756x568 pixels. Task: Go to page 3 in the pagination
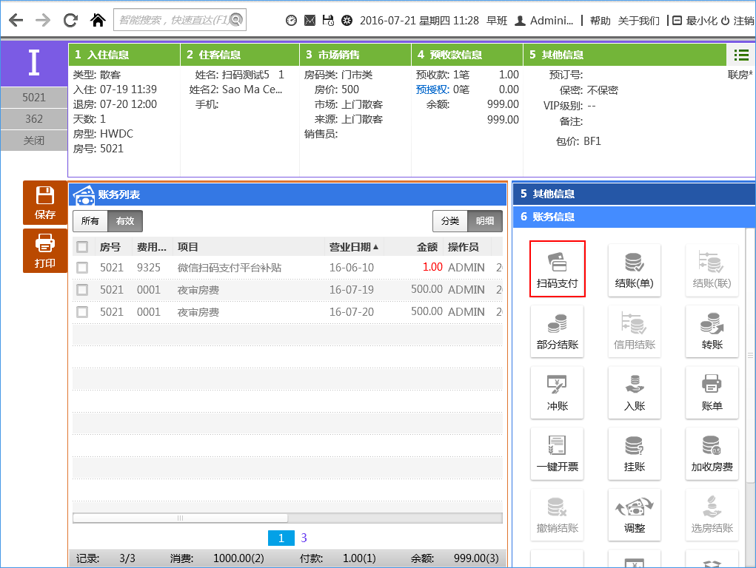tap(304, 538)
